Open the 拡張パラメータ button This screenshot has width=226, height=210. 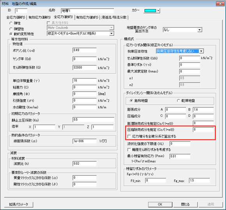[x=19, y=205]
